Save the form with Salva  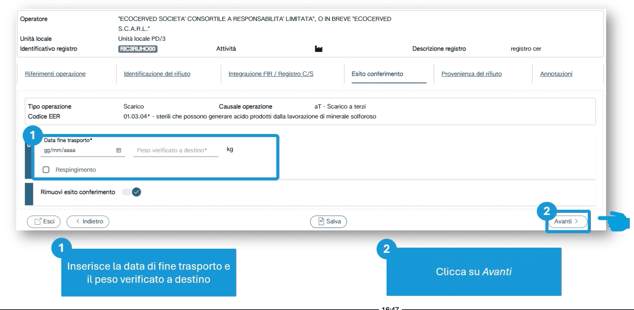pyautogui.click(x=328, y=221)
